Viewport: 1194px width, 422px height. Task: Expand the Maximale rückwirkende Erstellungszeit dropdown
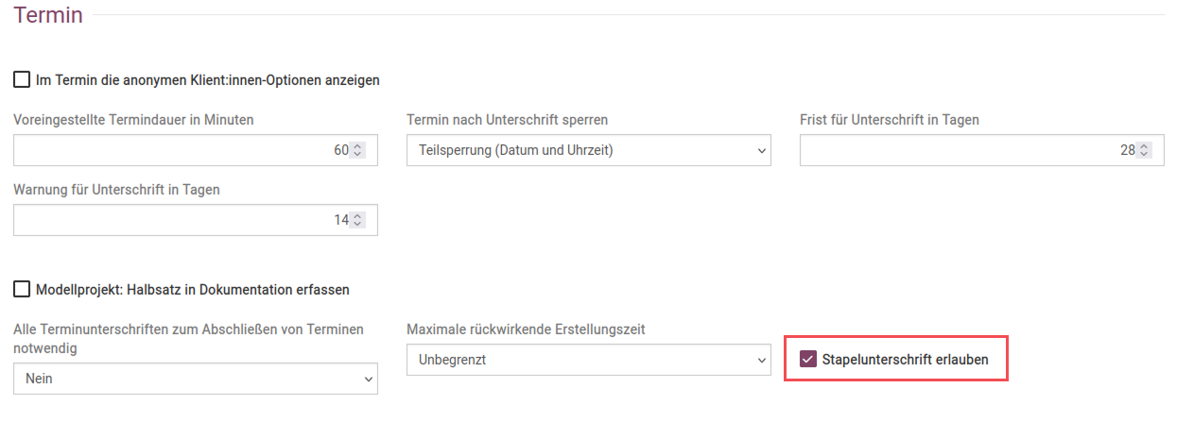pos(588,360)
